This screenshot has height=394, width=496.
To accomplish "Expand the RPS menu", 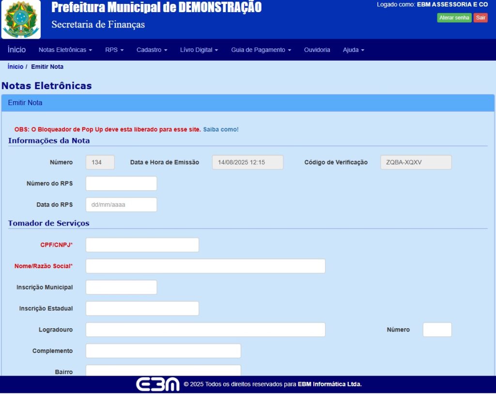I will pos(114,50).
